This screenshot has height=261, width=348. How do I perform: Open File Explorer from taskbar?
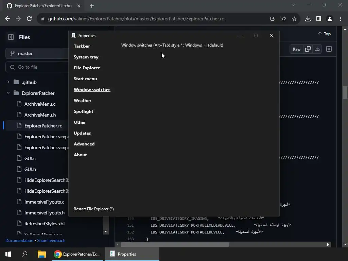tap(41, 254)
